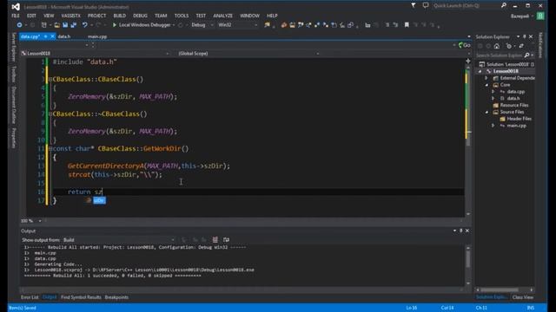Open the DEBUG menu
Viewport: 556px width, 312px height.
(140, 16)
